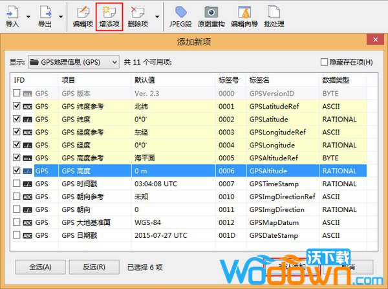Expand the dropdown arrow next to 删除项

(x=158, y=17)
